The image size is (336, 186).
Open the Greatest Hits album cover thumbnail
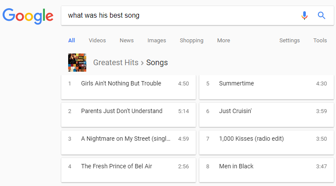pyautogui.click(x=77, y=62)
